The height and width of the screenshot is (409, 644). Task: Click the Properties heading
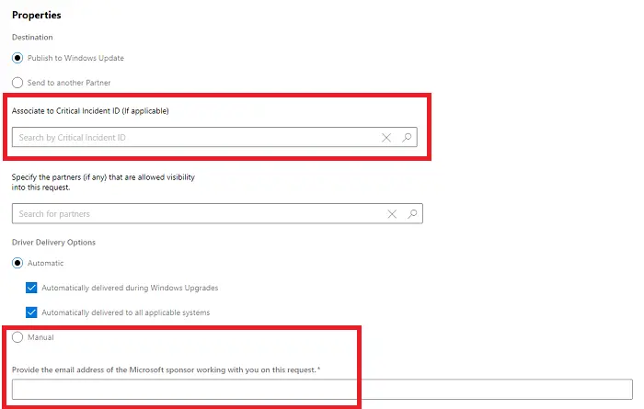(x=37, y=16)
